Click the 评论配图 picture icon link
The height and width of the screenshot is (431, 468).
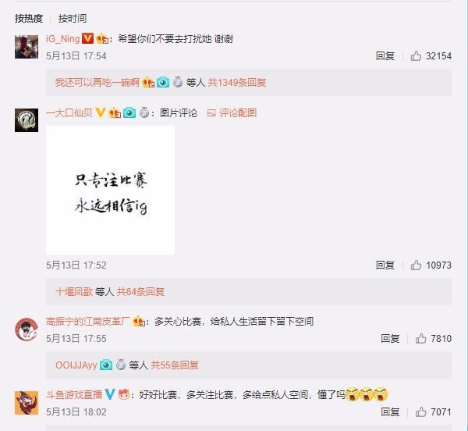point(232,113)
